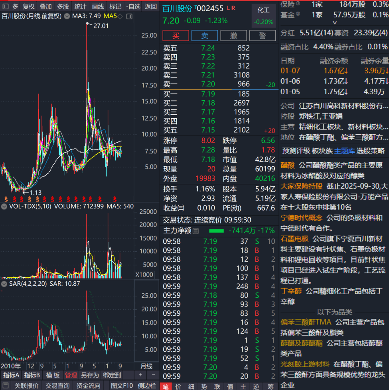The image size is (389, 390).
Task: Click the list icon beside 主力净额
Action: point(196,231)
